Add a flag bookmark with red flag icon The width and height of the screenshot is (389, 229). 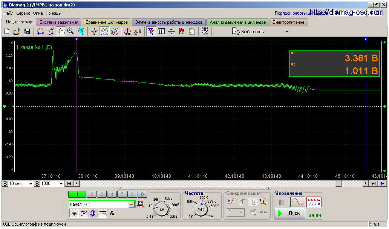182,32
